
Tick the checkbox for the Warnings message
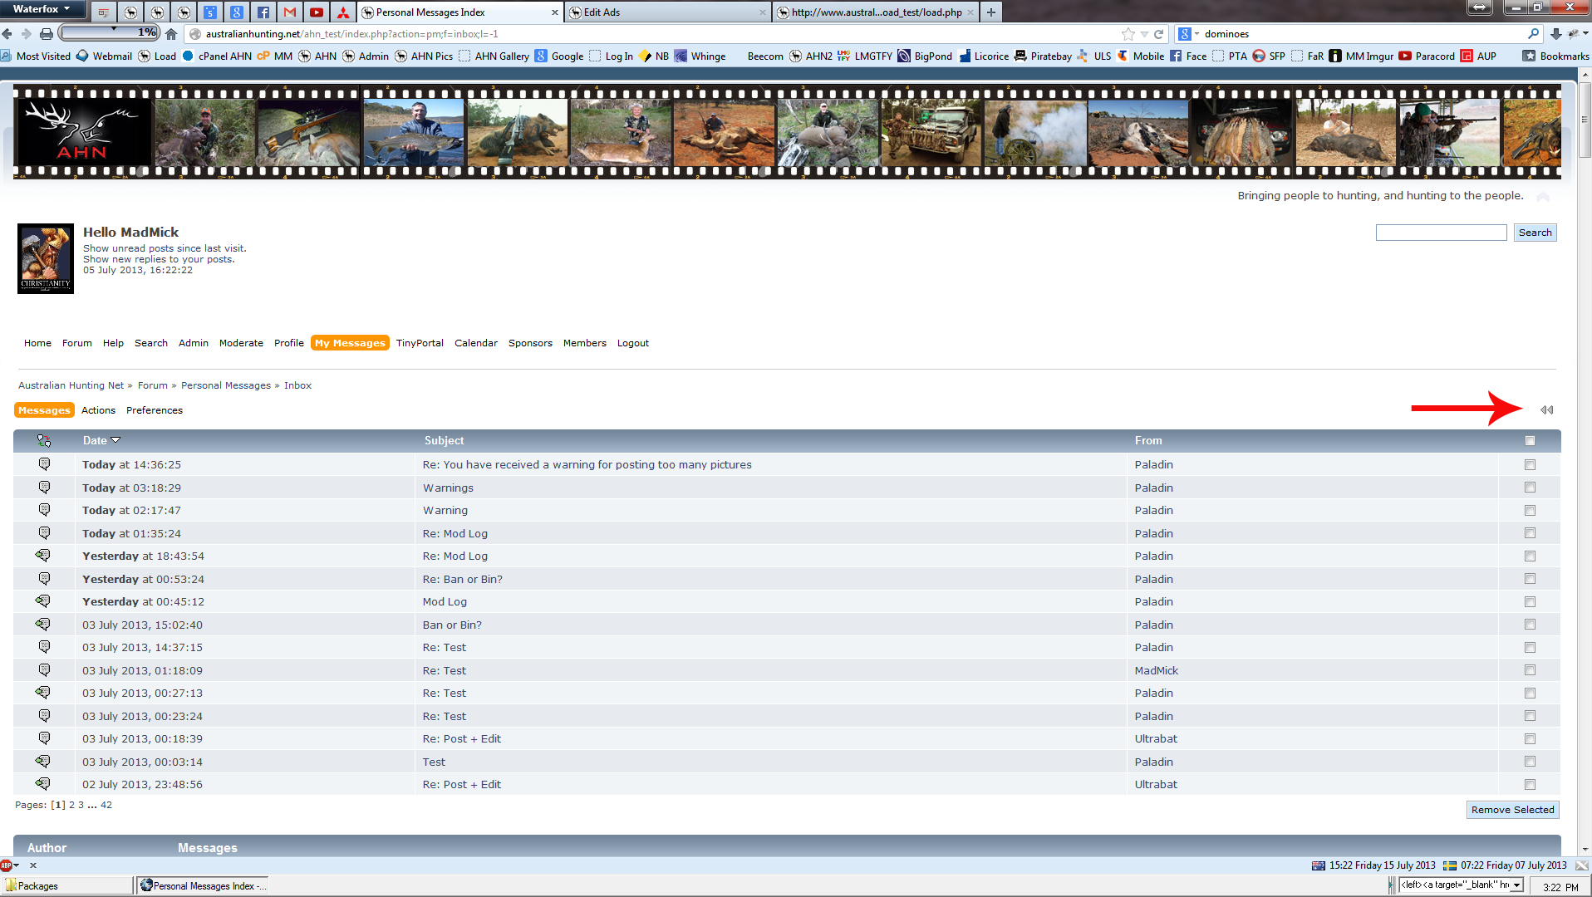pos(1530,488)
